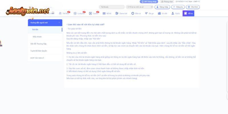Open Vấn Đề Thường Gặp section
The height and width of the screenshot is (114, 228).
(x=45, y=44)
